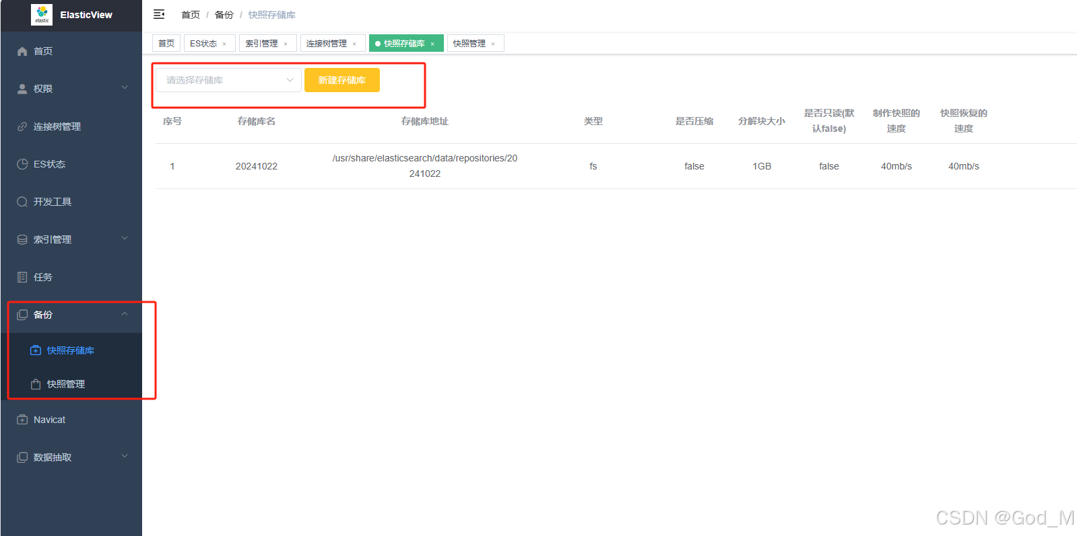Click the 分解块大小 column header
The height and width of the screenshot is (536, 1077).
coord(762,121)
